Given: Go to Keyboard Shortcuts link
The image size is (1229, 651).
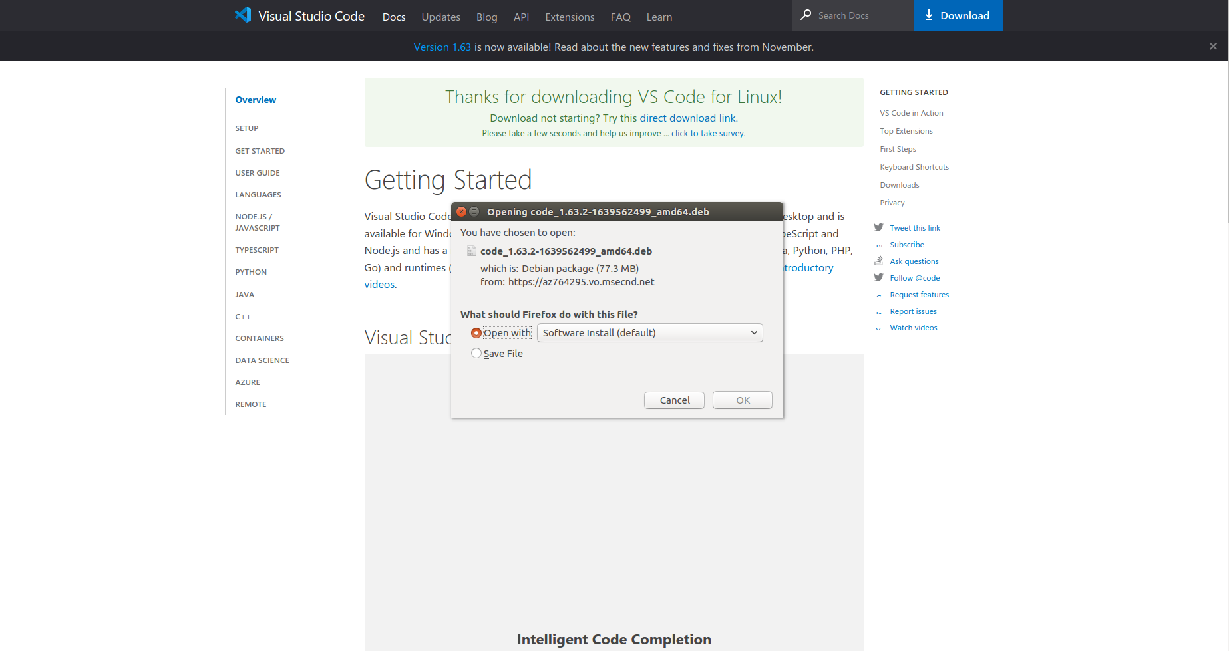Looking at the screenshot, I should (914, 167).
